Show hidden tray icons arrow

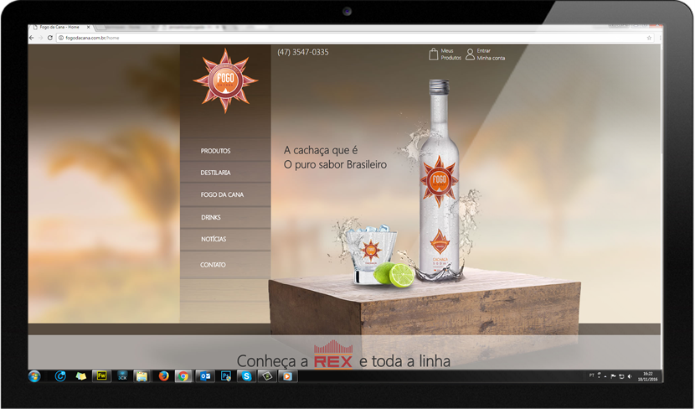coord(605,376)
